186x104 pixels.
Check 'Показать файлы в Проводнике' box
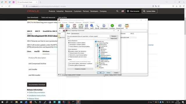tap(69, 65)
